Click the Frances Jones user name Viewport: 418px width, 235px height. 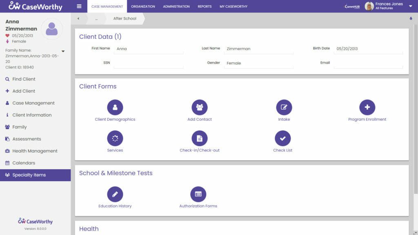coord(389,4)
